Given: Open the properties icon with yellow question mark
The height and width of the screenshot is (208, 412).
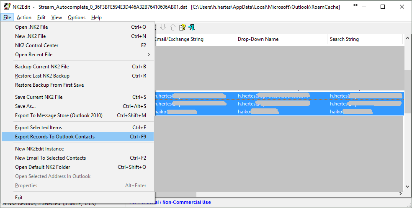Looking at the screenshot, I should coord(182,27).
